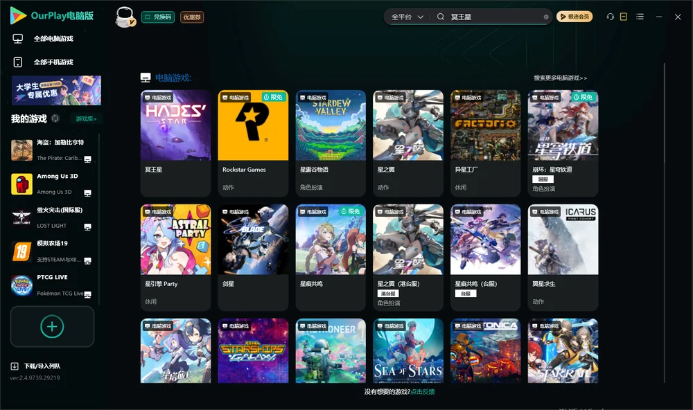Screen dimensions: 693x410
Task: Open the ICARUS 翼星求生 cover
Action: coord(563,240)
